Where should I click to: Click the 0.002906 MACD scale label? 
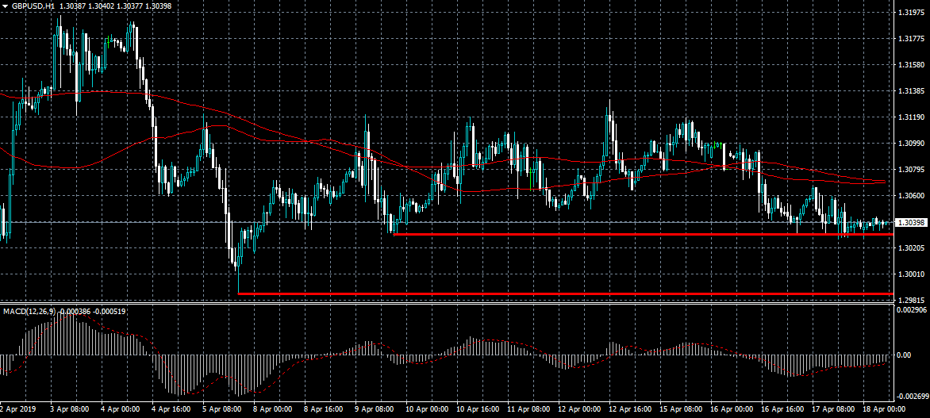click(x=910, y=311)
